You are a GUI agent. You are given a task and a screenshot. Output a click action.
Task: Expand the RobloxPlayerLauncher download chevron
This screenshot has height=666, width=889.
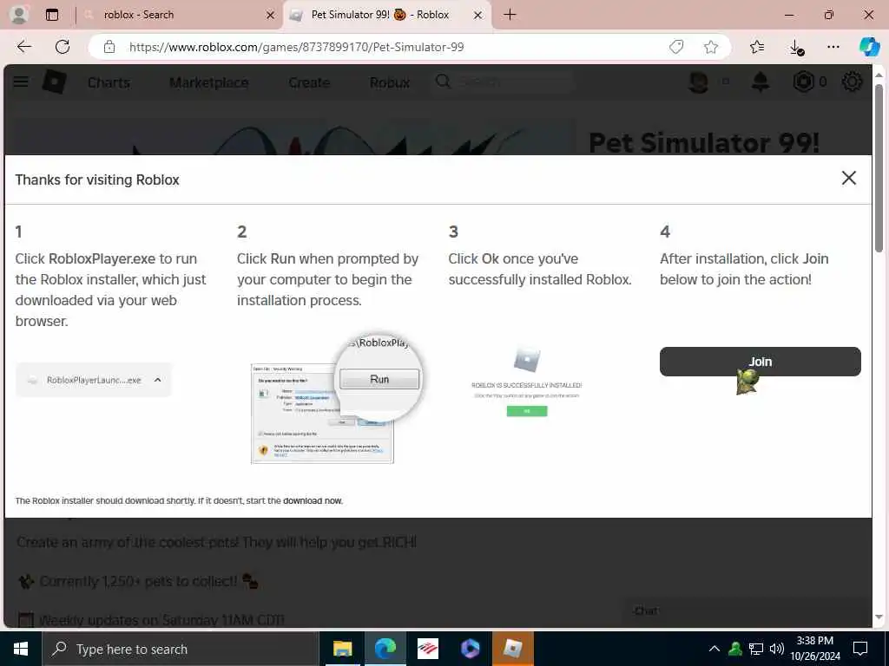pyautogui.click(x=158, y=380)
